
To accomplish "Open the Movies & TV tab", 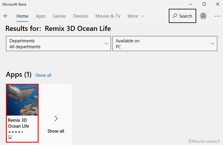I will [x=108, y=16].
